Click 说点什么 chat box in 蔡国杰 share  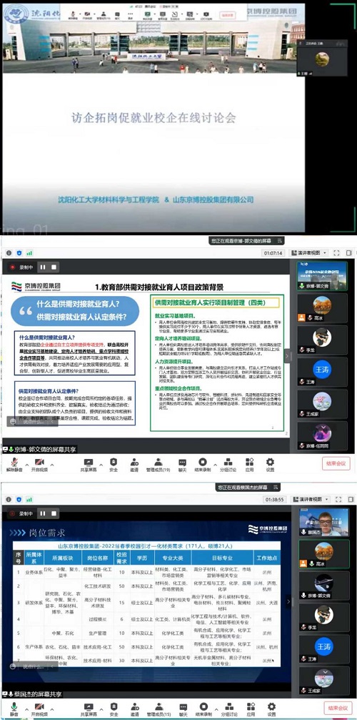click(31, 666)
